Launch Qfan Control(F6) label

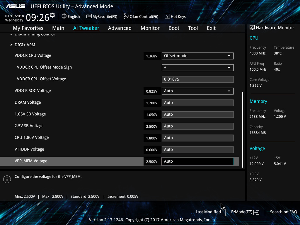pyautogui.click(x=144, y=17)
